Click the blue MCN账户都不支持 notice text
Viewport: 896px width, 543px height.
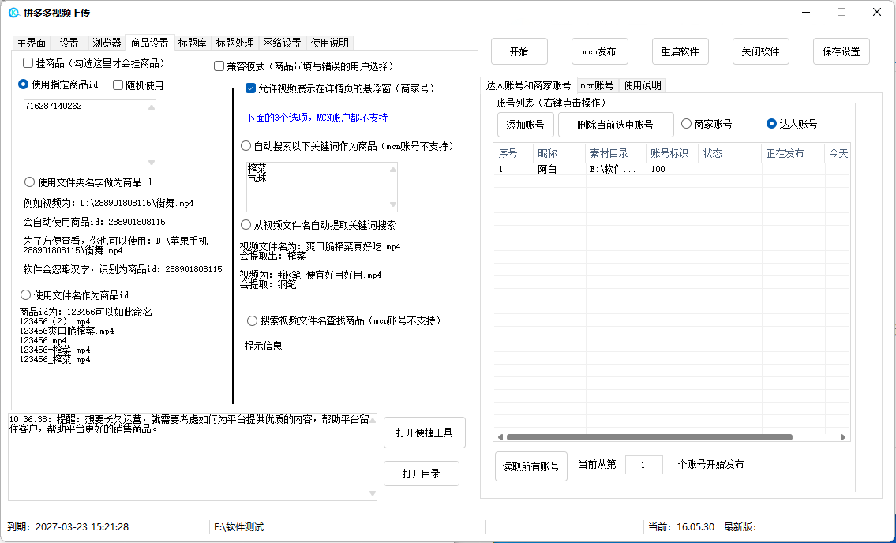(317, 118)
